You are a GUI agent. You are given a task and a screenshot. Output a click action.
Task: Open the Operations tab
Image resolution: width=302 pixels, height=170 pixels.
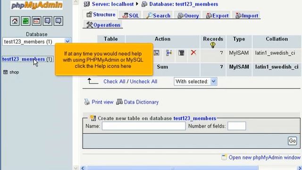(x=103, y=25)
